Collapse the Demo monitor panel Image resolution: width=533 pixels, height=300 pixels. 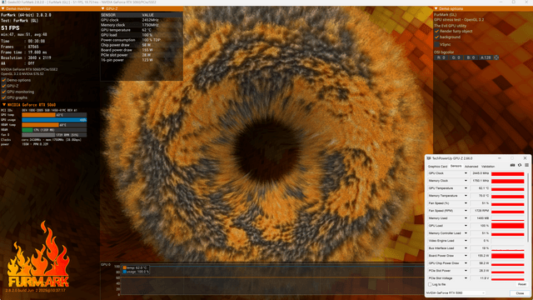point(3,8)
